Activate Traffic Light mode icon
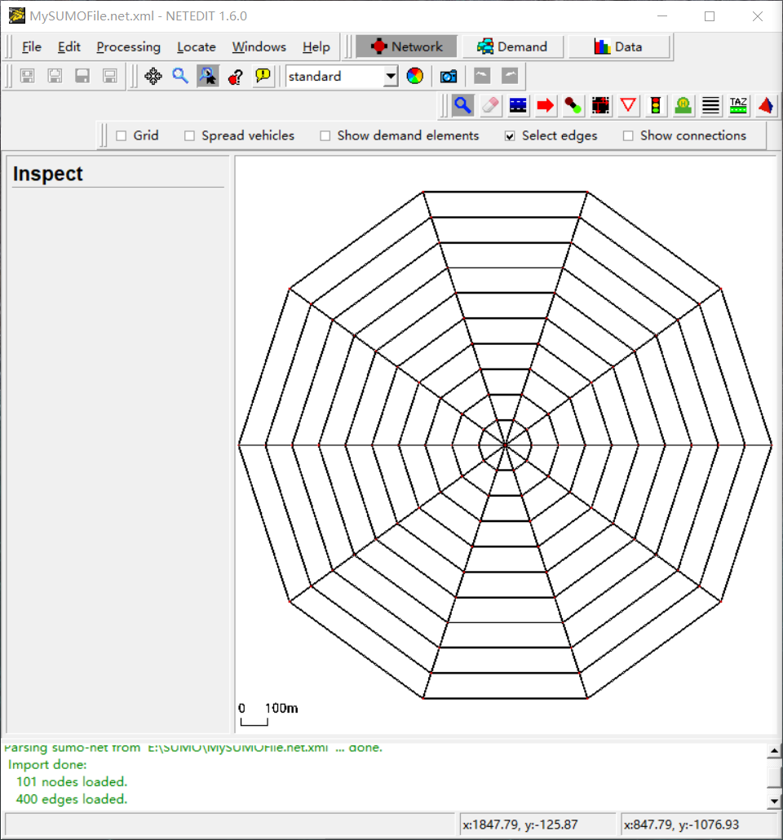Image resolution: width=783 pixels, height=840 pixels. [655, 105]
